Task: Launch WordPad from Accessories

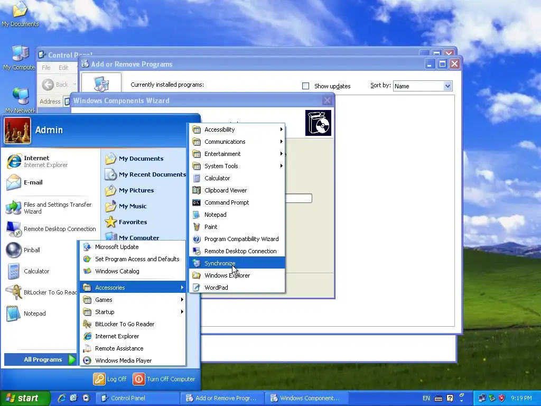Action: pyautogui.click(x=237, y=287)
